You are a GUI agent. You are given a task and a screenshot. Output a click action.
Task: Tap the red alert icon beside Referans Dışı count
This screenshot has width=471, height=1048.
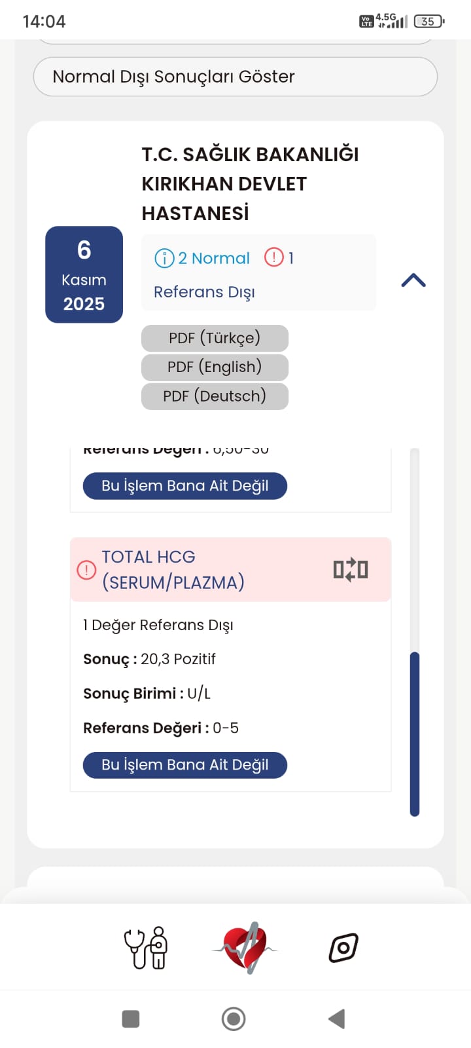click(273, 257)
